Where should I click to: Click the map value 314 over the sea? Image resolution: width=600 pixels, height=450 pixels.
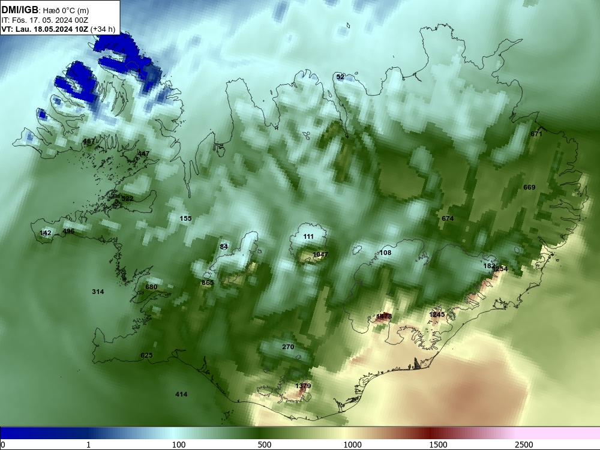click(x=98, y=292)
